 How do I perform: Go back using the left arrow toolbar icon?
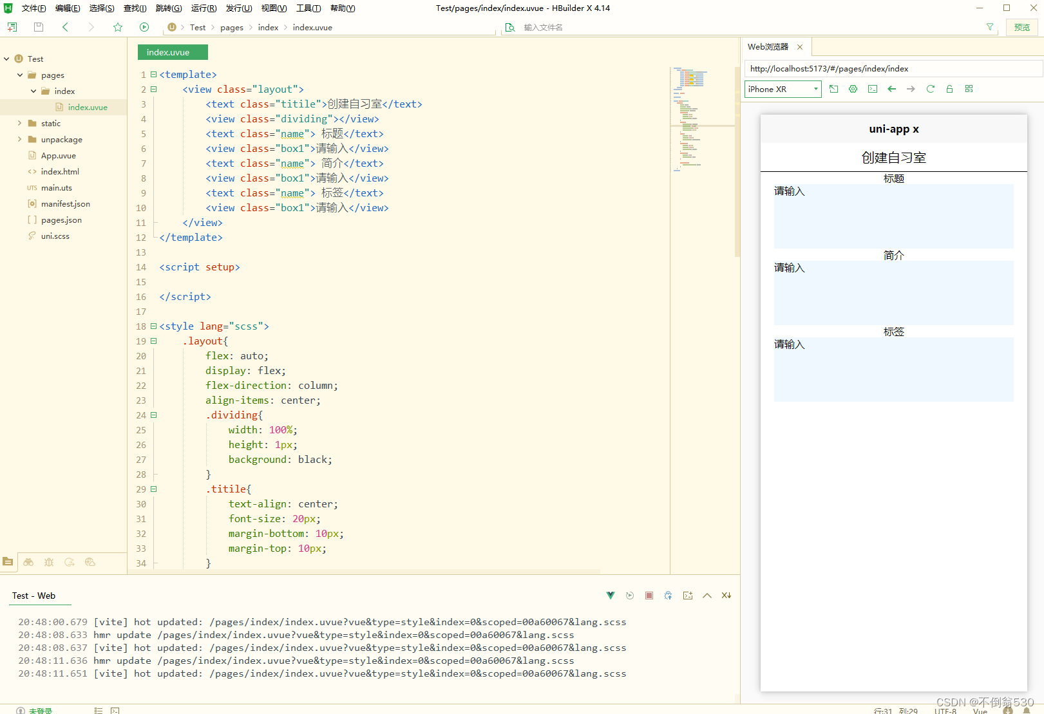(65, 27)
